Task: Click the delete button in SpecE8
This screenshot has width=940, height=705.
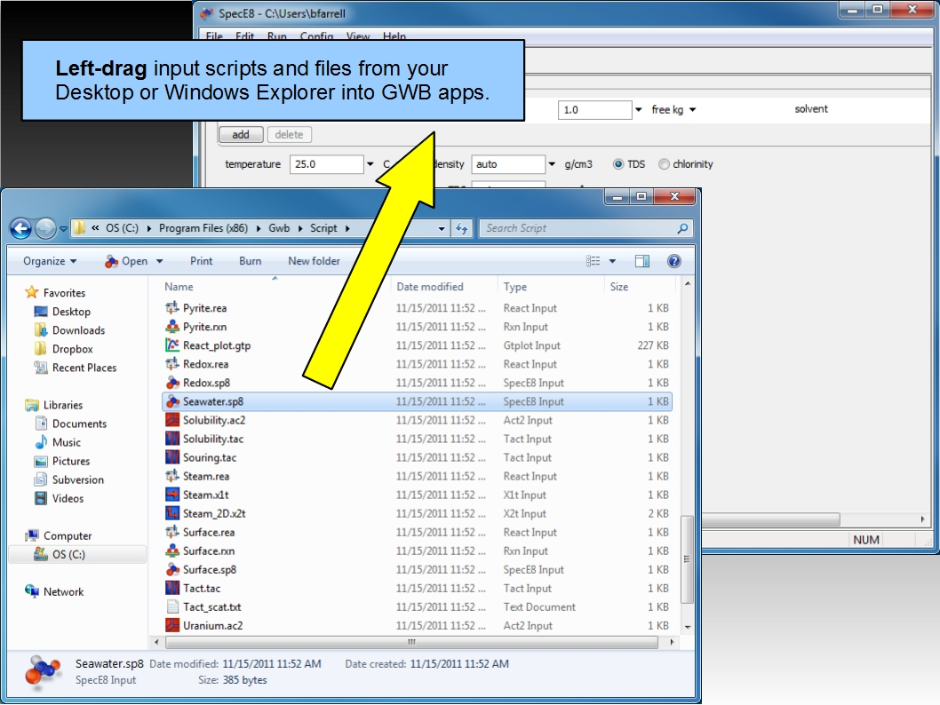Action: 289,135
